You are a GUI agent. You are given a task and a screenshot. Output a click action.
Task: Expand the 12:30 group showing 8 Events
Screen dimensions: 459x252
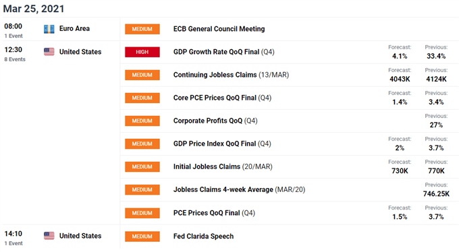click(15, 54)
